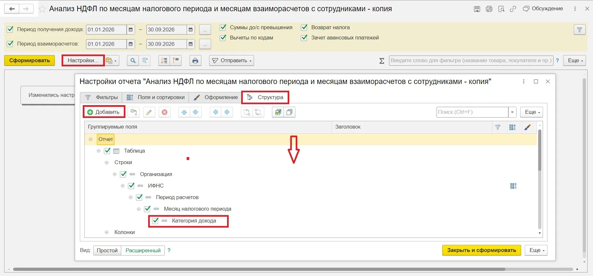Click the horizontal scrollbar at the bottom

tap(259, 269)
